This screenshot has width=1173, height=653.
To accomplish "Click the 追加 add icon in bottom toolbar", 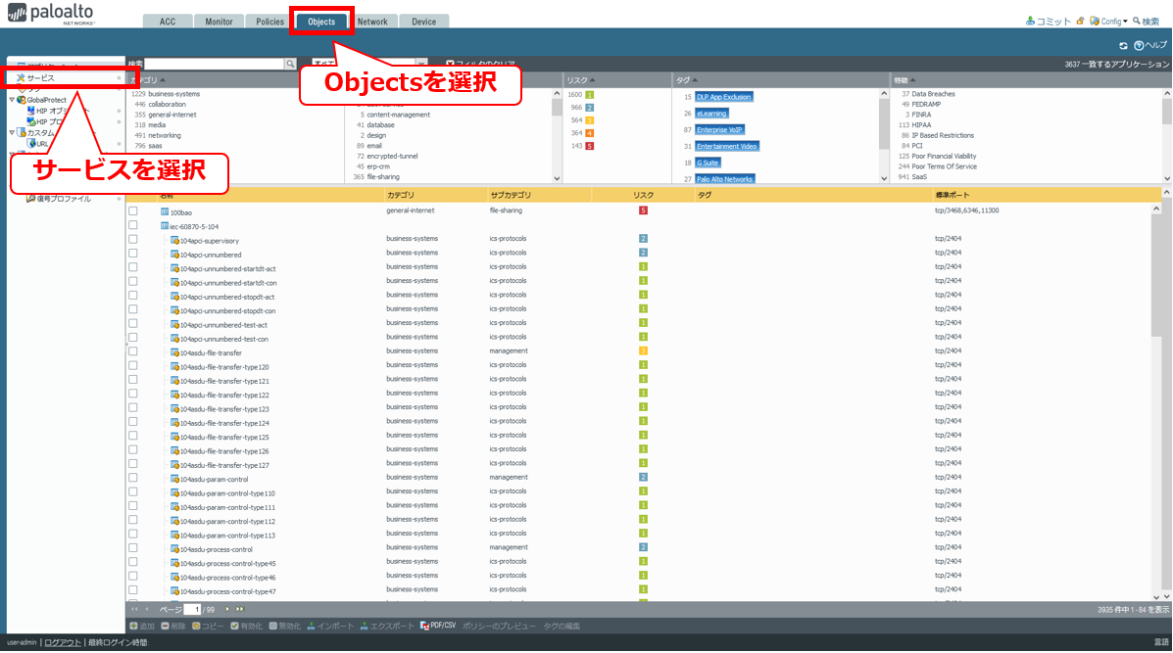I will (133, 627).
